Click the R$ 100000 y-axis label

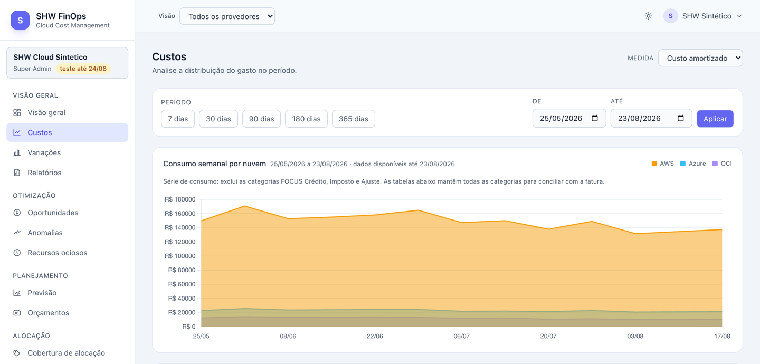click(x=180, y=256)
